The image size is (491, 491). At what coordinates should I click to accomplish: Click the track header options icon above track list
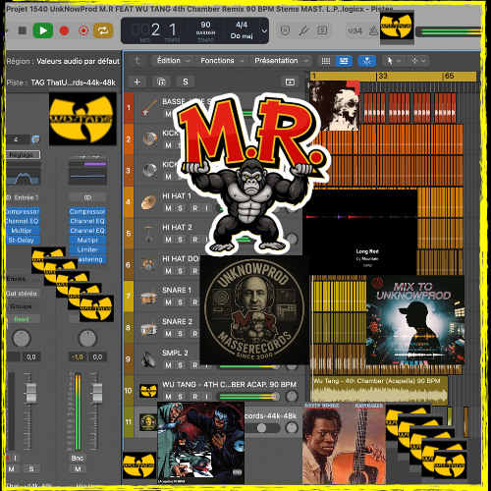click(290, 82)
